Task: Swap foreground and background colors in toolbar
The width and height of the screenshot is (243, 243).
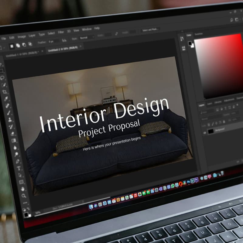Action: [28, 209]
